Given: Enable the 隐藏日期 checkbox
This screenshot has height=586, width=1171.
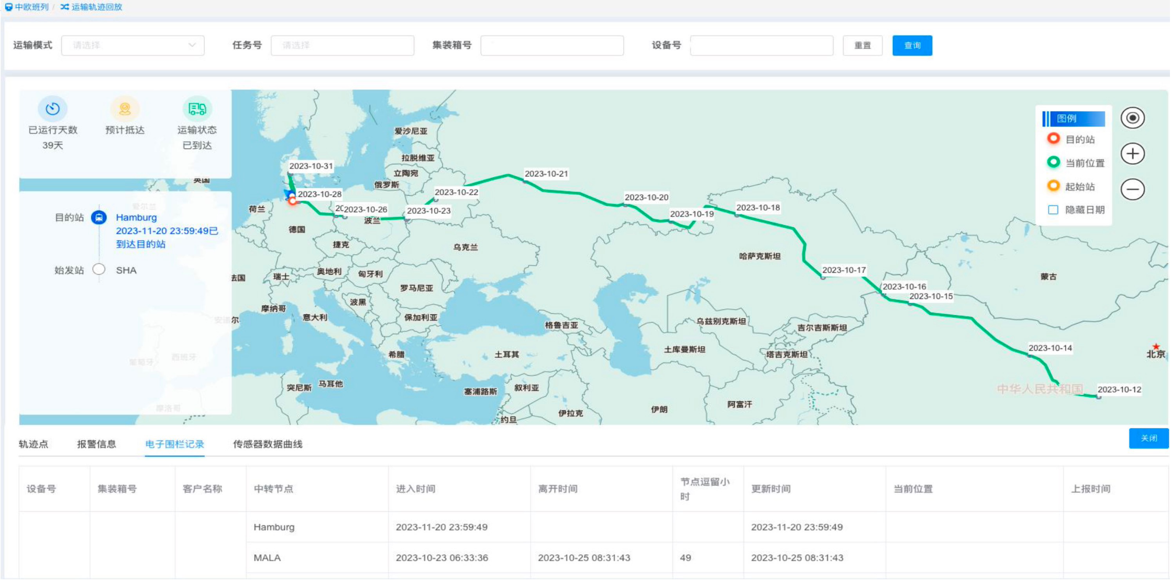Looking at the screenshot, I should pyautogui.click(x=1053, y=210).
